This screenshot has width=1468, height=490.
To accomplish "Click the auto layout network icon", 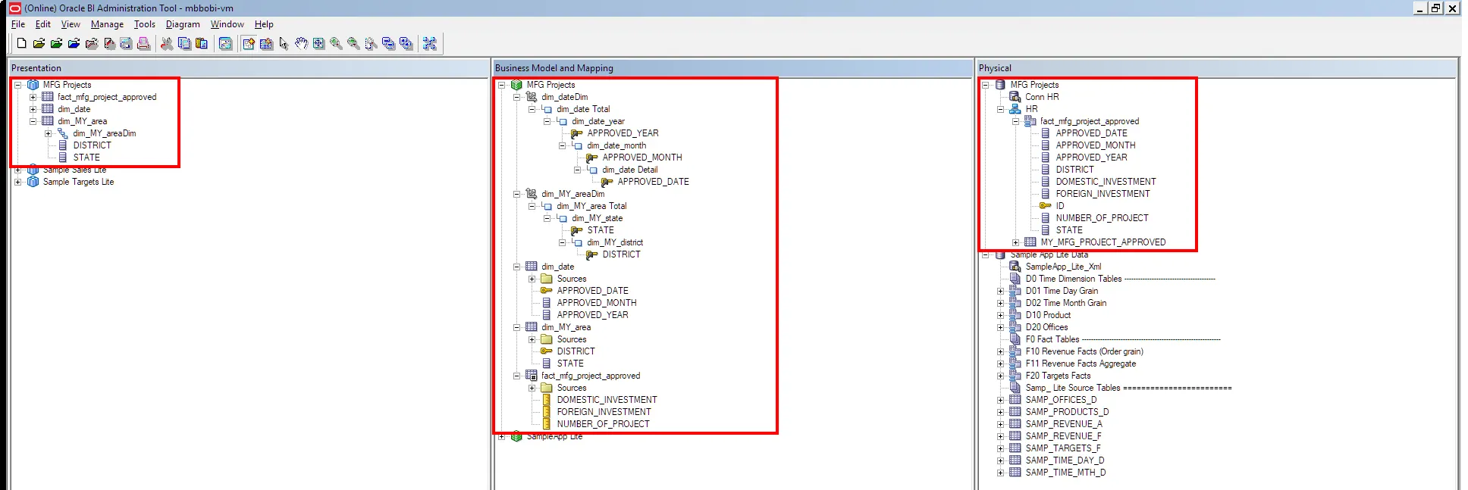I will [429, 43].
